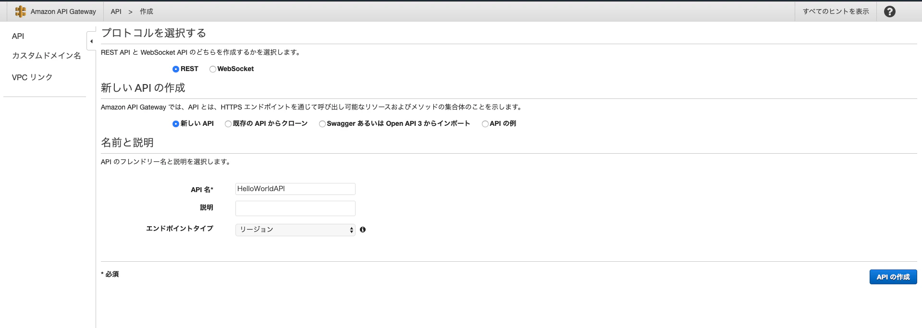Open the エンドポイントタイプ dropdown showing リージョン

295,230
